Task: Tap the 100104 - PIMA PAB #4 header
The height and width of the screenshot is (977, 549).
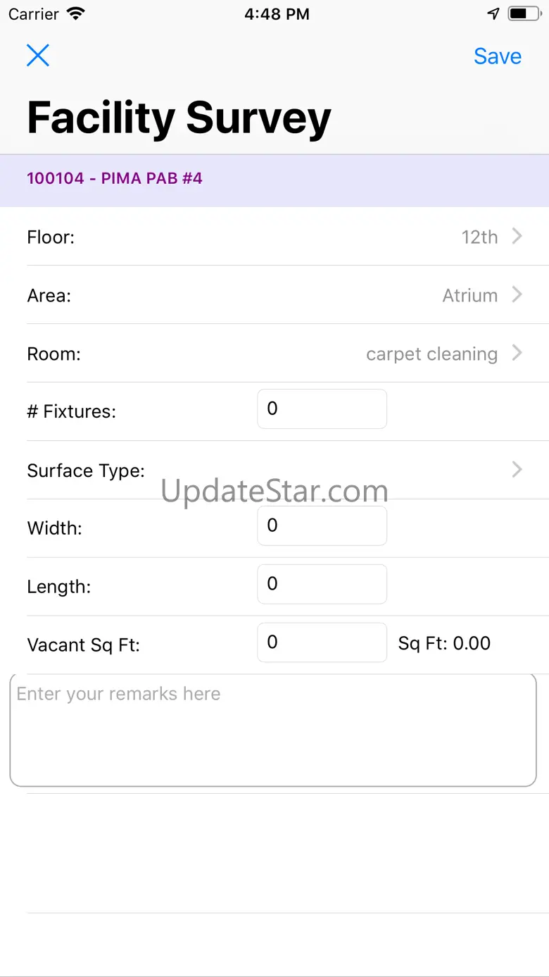Action: click(115, 178)
